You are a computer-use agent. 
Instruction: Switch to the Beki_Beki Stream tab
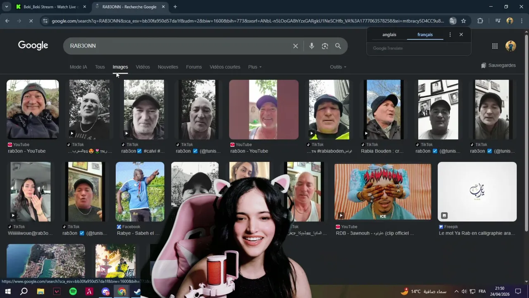[x=50, y=7]
